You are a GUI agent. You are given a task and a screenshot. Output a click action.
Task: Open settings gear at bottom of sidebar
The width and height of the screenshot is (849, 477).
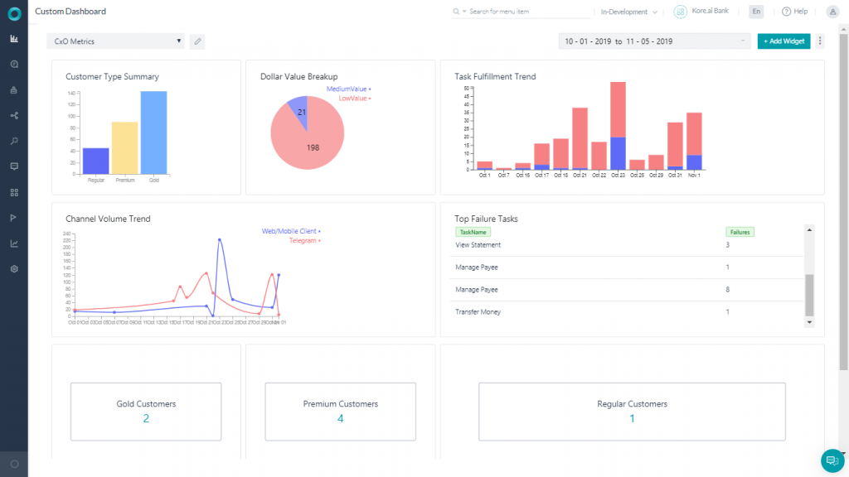tap(12, 268)
